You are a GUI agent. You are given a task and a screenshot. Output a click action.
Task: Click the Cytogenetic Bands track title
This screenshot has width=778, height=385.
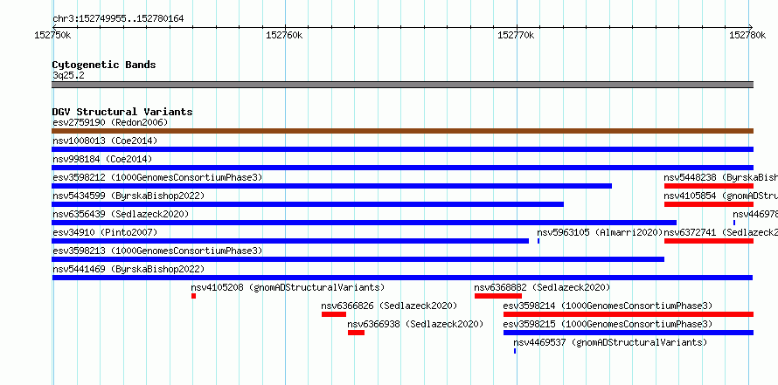(x=104, y=65)
